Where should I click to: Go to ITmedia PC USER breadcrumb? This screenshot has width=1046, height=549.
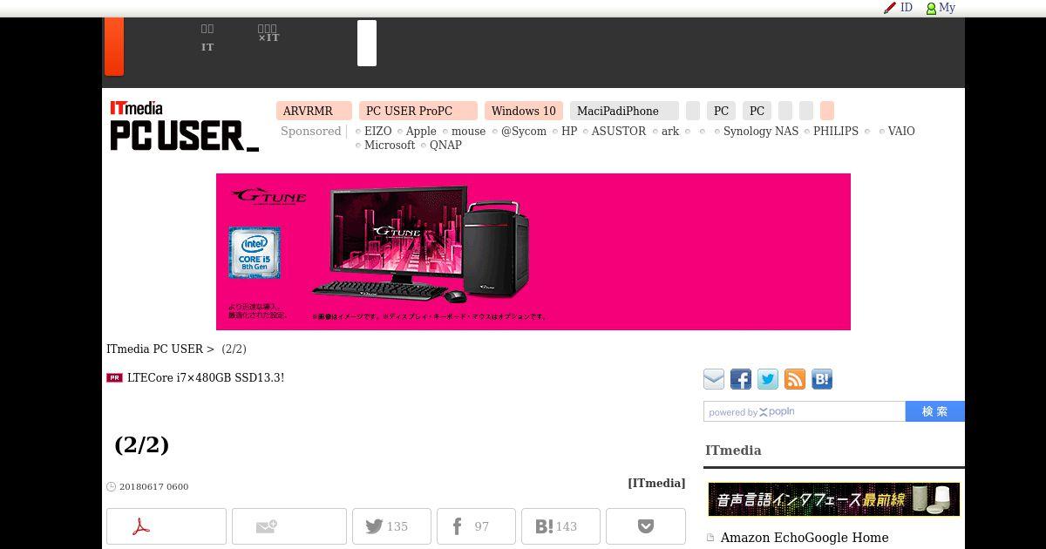pyautogui.click(x=154, y=349)
